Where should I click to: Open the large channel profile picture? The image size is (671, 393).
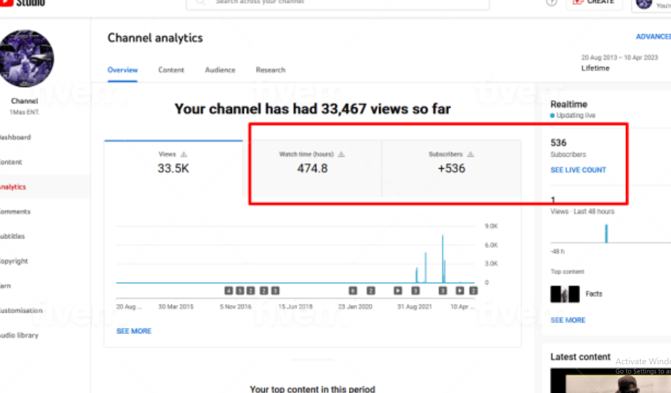[x=26, y=58]
